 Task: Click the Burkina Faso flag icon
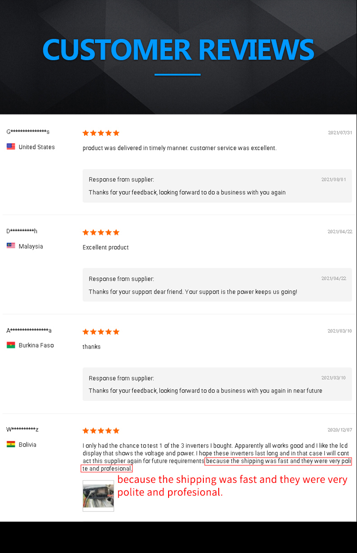[11, 345]
